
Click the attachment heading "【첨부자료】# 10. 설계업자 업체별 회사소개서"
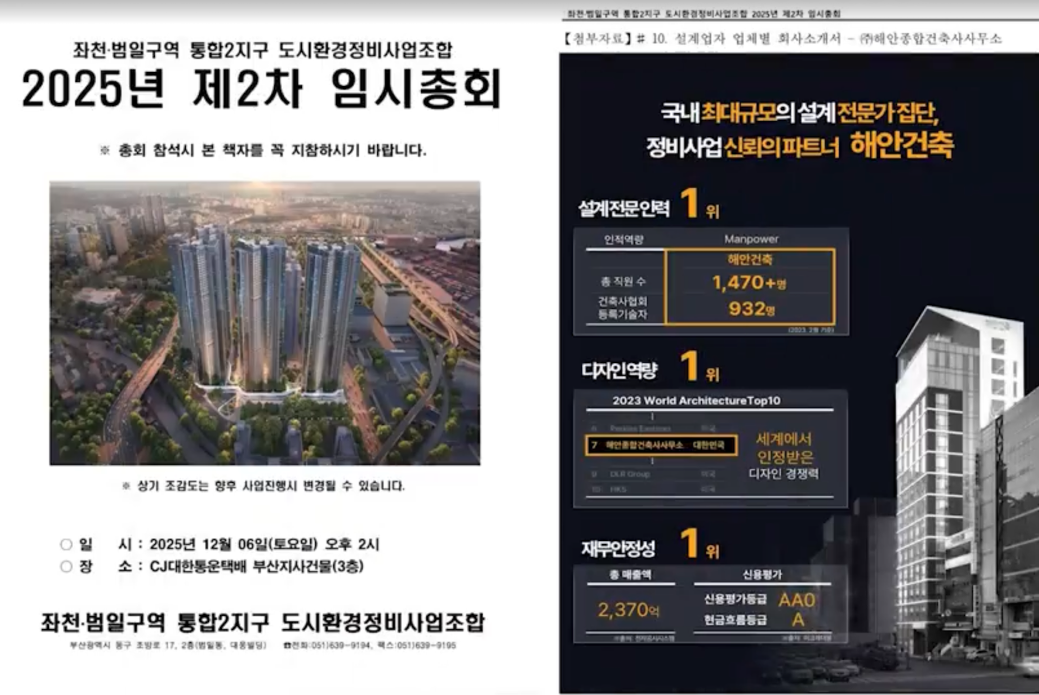tap(702, 39)
